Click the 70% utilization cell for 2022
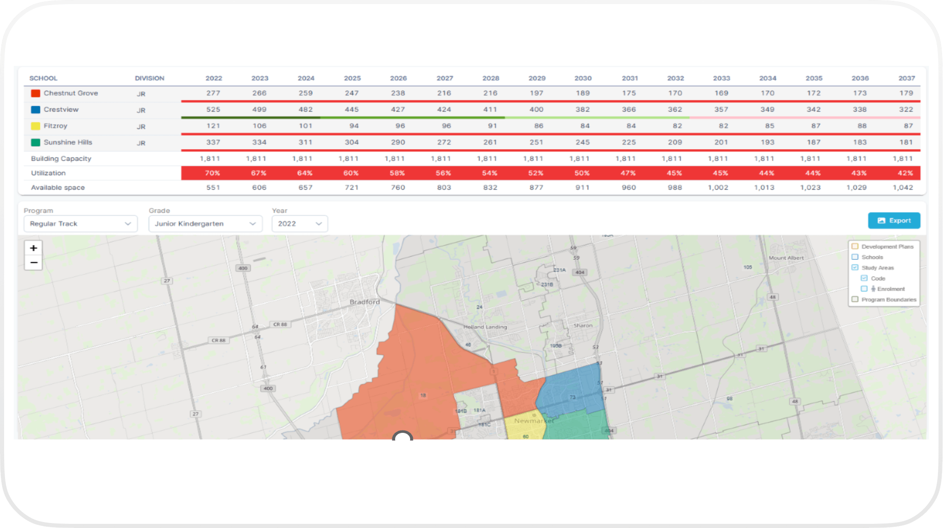This screenshot has width=943, height=528. pyautogui.click(x=212, y=173)
